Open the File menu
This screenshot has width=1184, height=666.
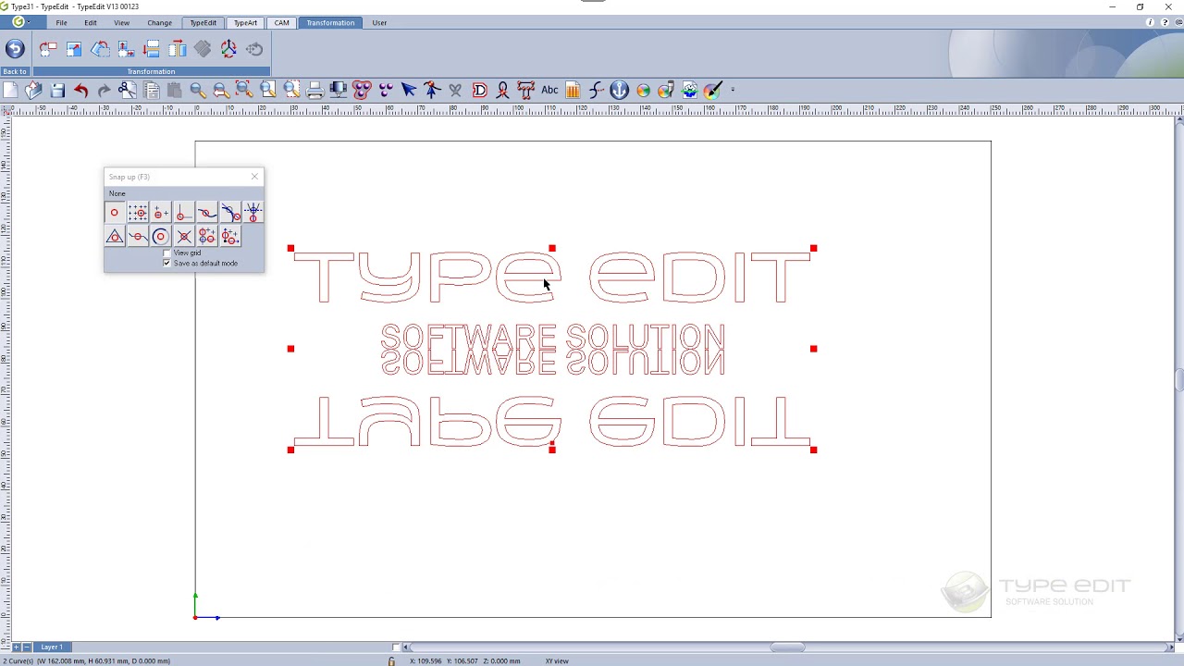[x=61, y=22]
